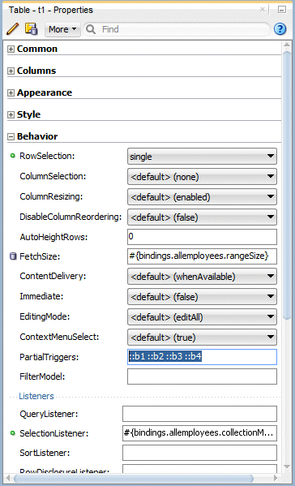Expand the Style section
Viewport: 295px width, 486px height.
coord(11,114)
